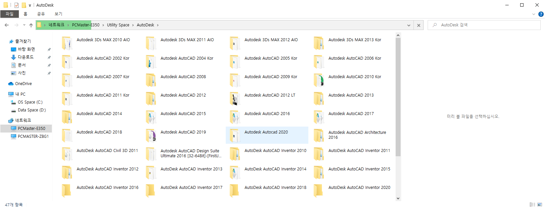
Task: Click the file list vertical scrollbar thumb
Action: [398, 97]
